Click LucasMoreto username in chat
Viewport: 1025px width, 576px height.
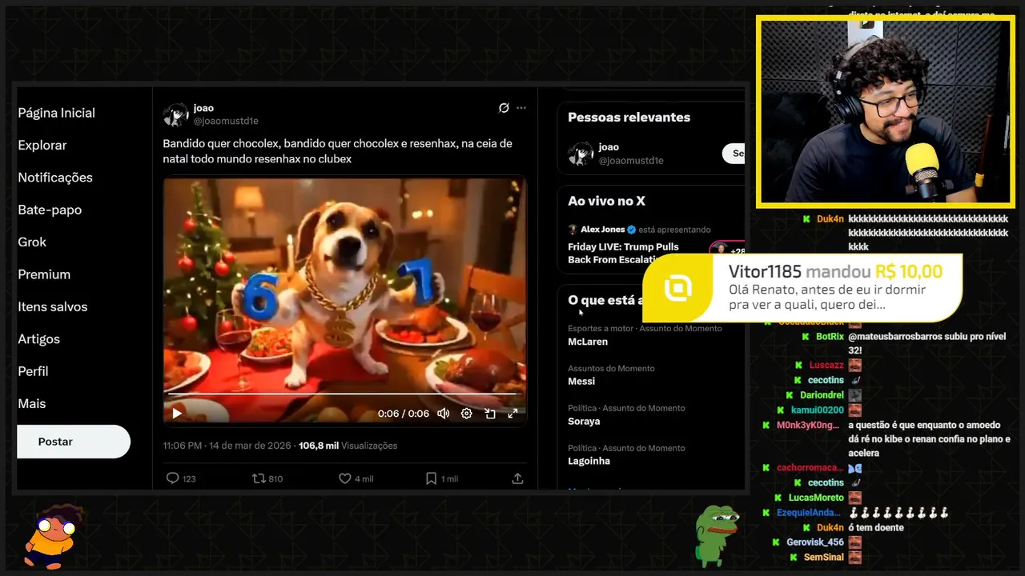click(x=816, y=498)
